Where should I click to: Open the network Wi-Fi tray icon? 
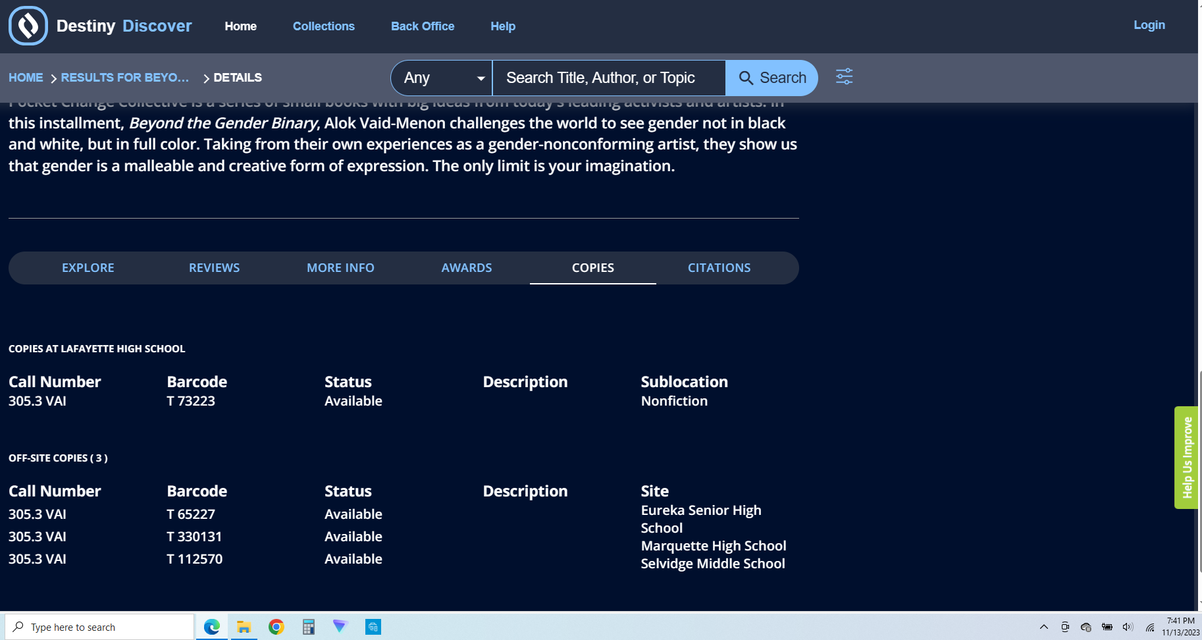click(1149, 627)
